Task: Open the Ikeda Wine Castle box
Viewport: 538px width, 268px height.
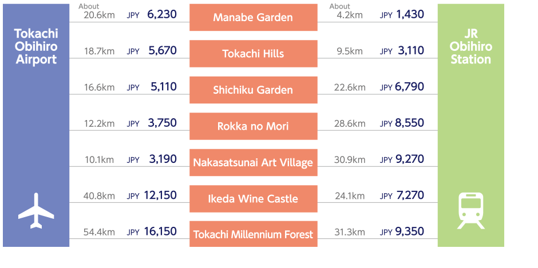Action: tap(253, 199)
